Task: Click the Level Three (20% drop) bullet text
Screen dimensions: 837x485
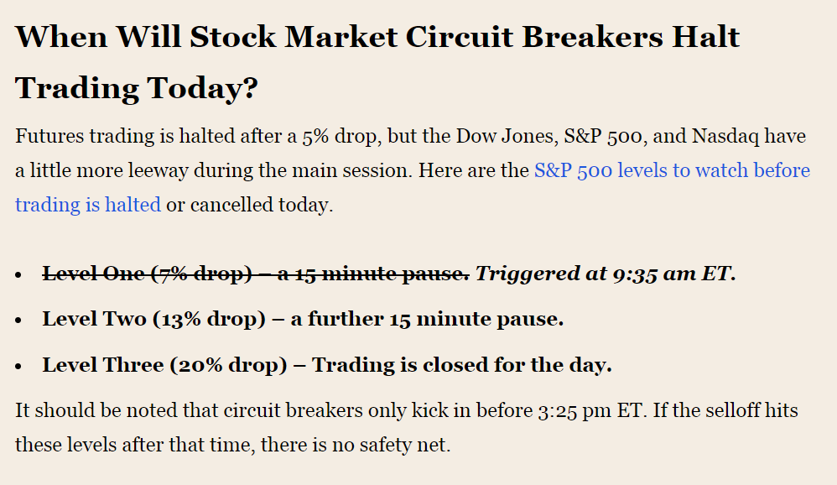Action: tap(327, 365)
